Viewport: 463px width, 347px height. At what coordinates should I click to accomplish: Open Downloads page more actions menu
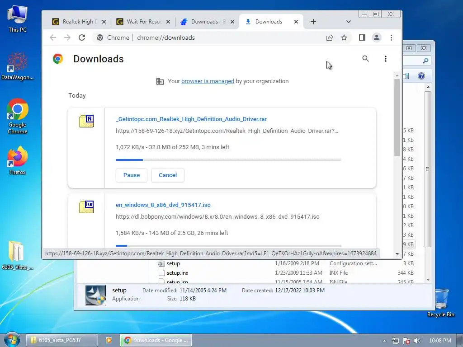(385, 59)
